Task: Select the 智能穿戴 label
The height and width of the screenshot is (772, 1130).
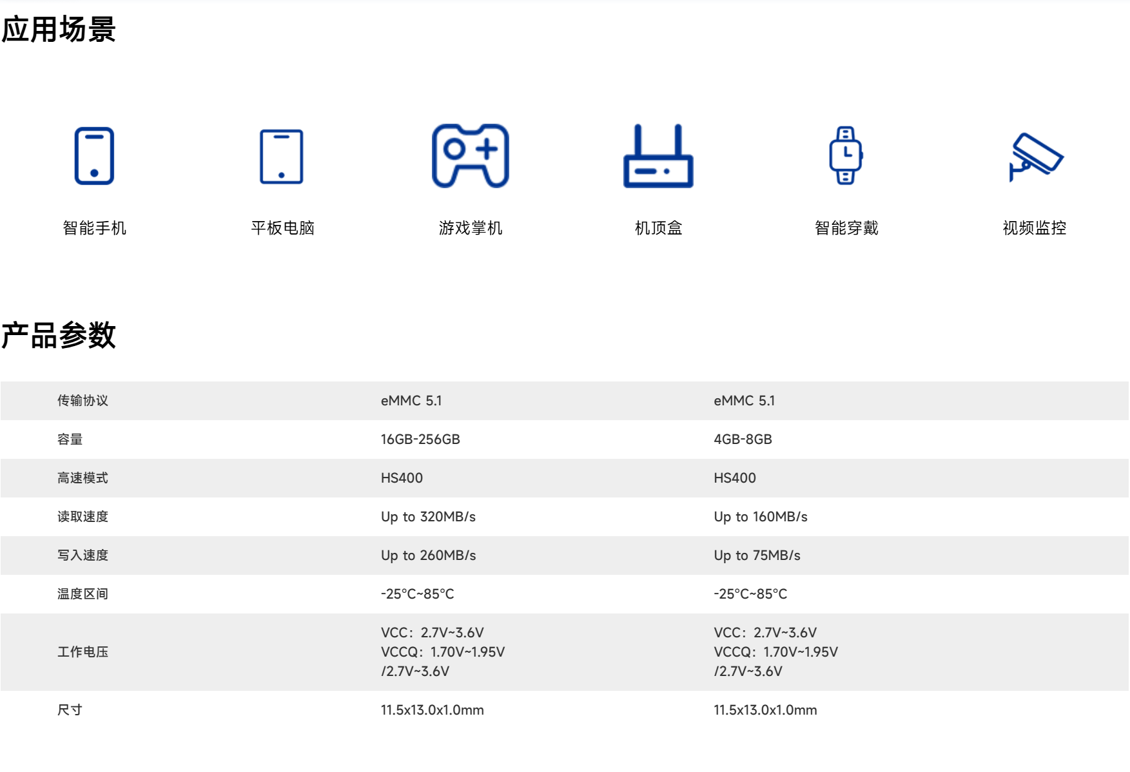Action: (x=846, y=228)
